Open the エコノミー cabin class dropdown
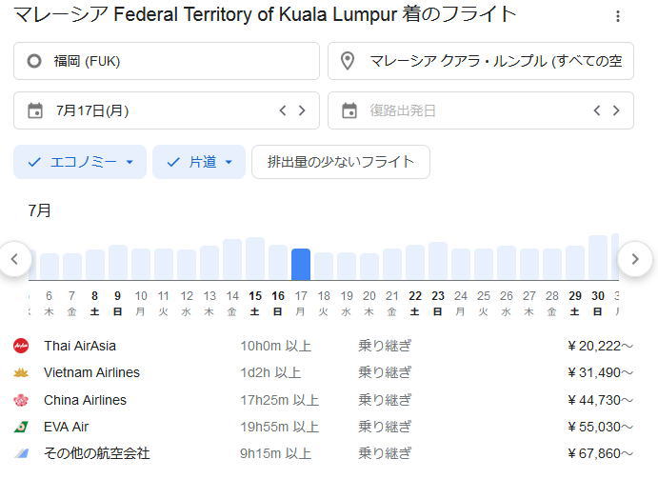The height and width of the screenshot is (479, 658). coord(80,162)
